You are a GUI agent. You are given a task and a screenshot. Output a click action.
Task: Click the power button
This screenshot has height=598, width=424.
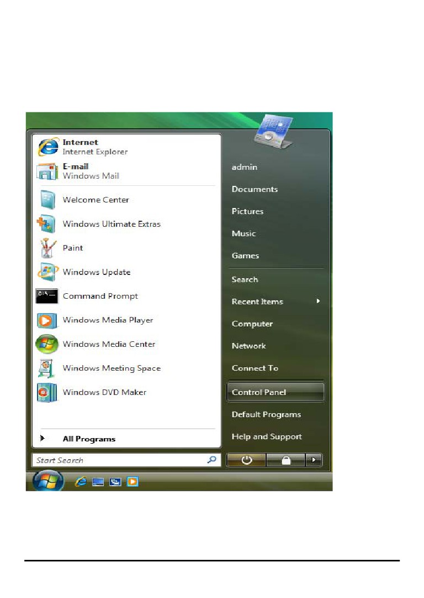246,460
